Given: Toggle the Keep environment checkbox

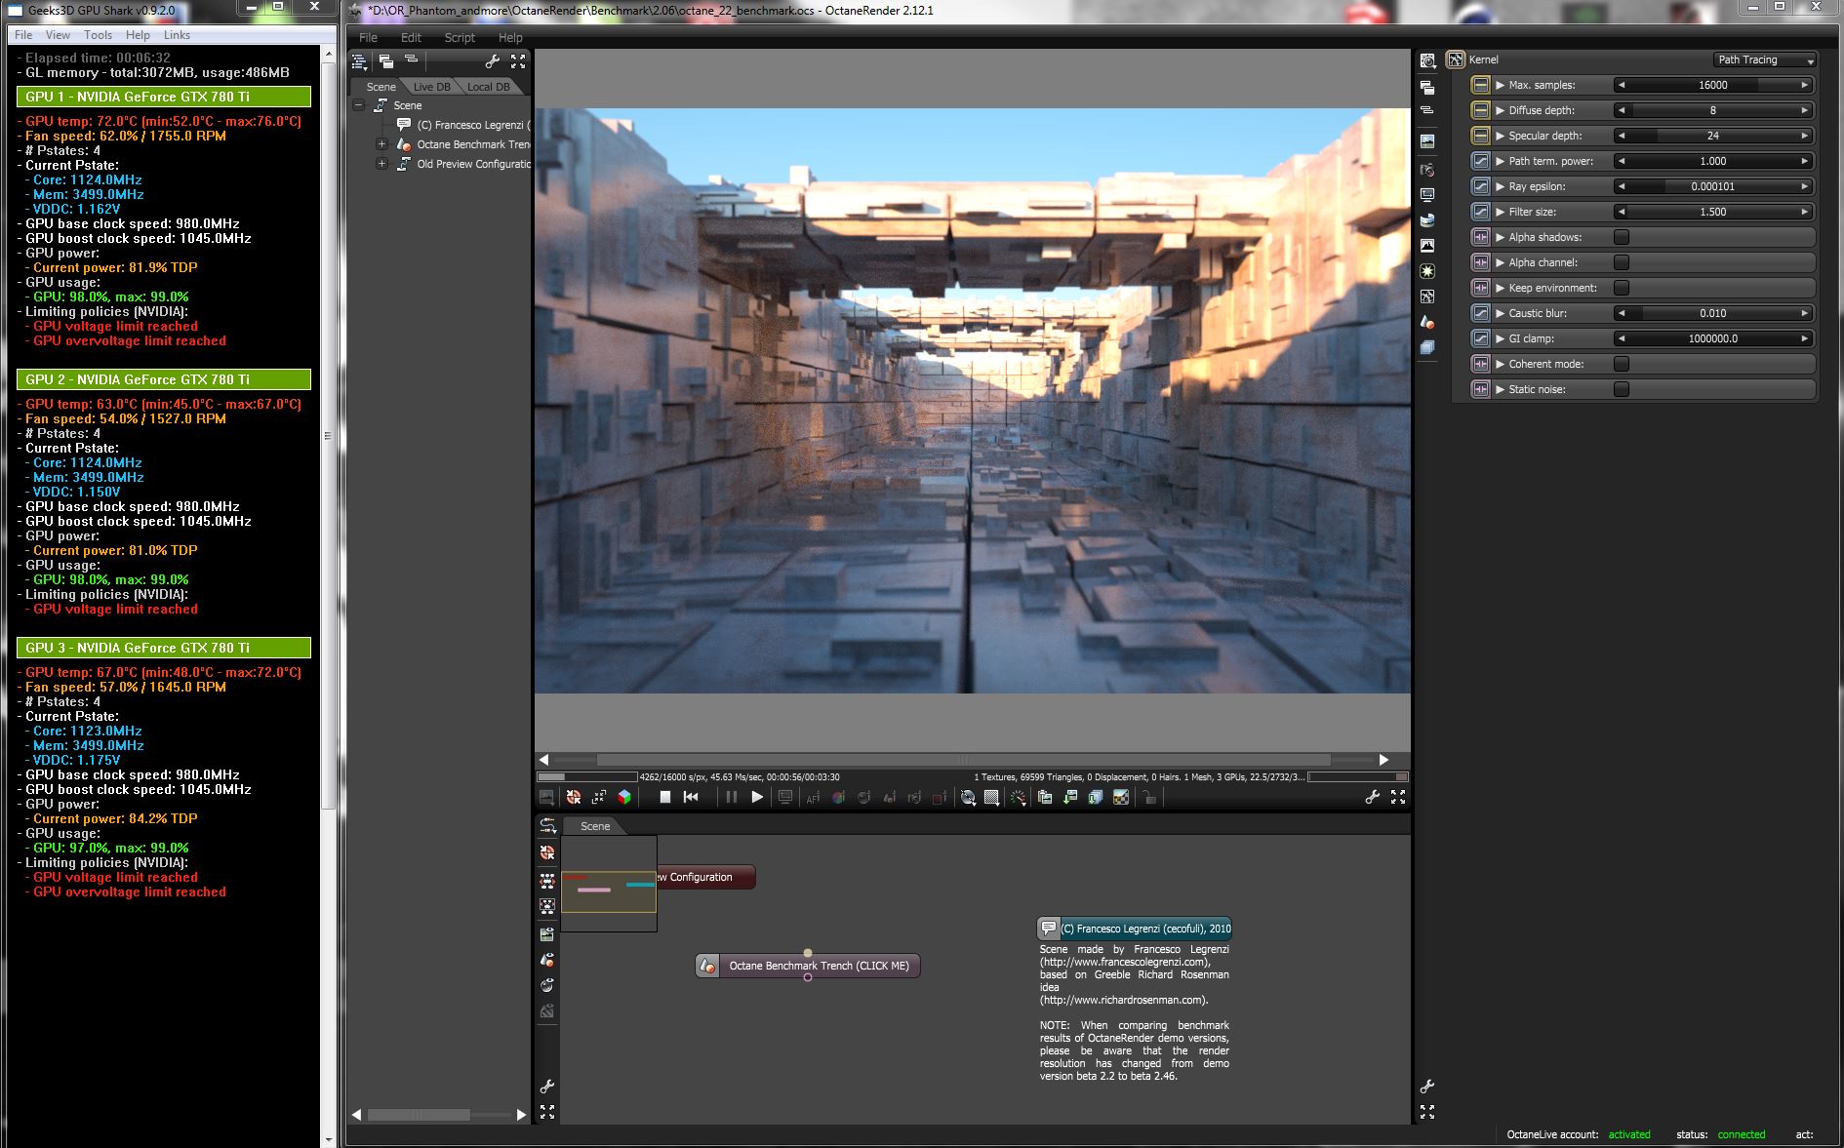Looking at the screenshot, I should tap(1622, 288).
